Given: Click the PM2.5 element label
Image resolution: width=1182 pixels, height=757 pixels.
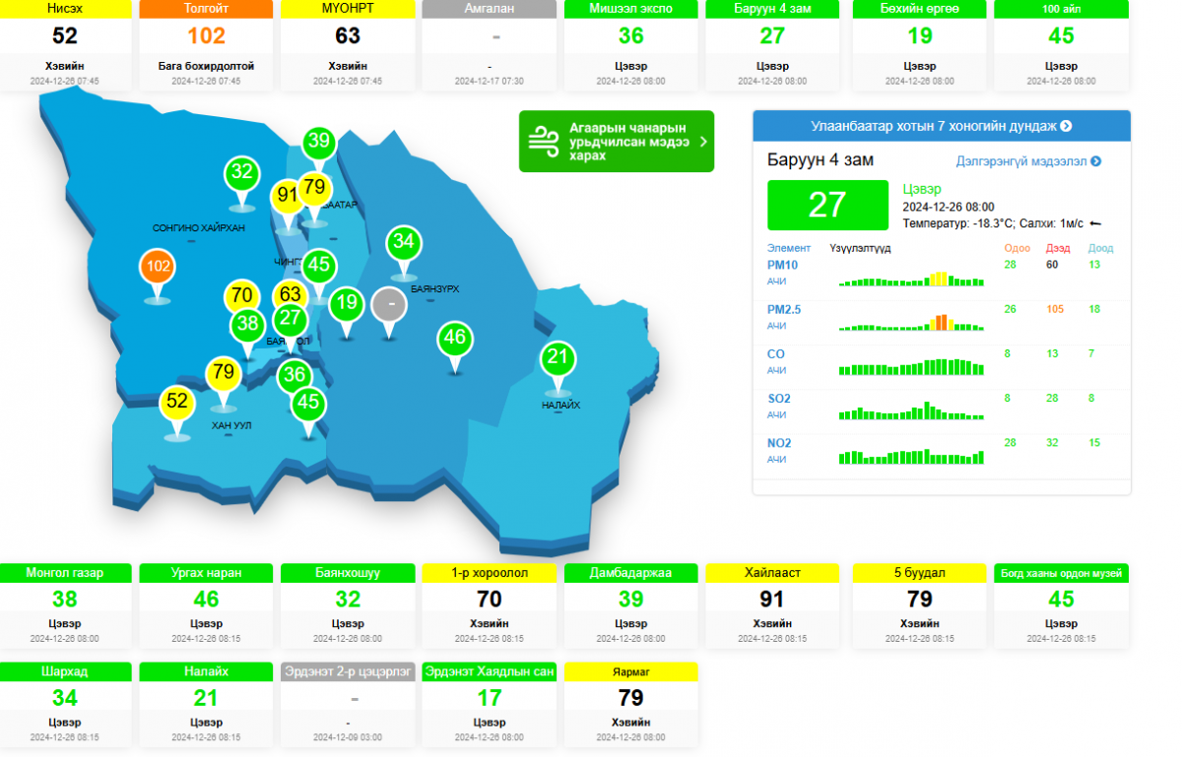Looking at the screenshot, I should [784, 309].
